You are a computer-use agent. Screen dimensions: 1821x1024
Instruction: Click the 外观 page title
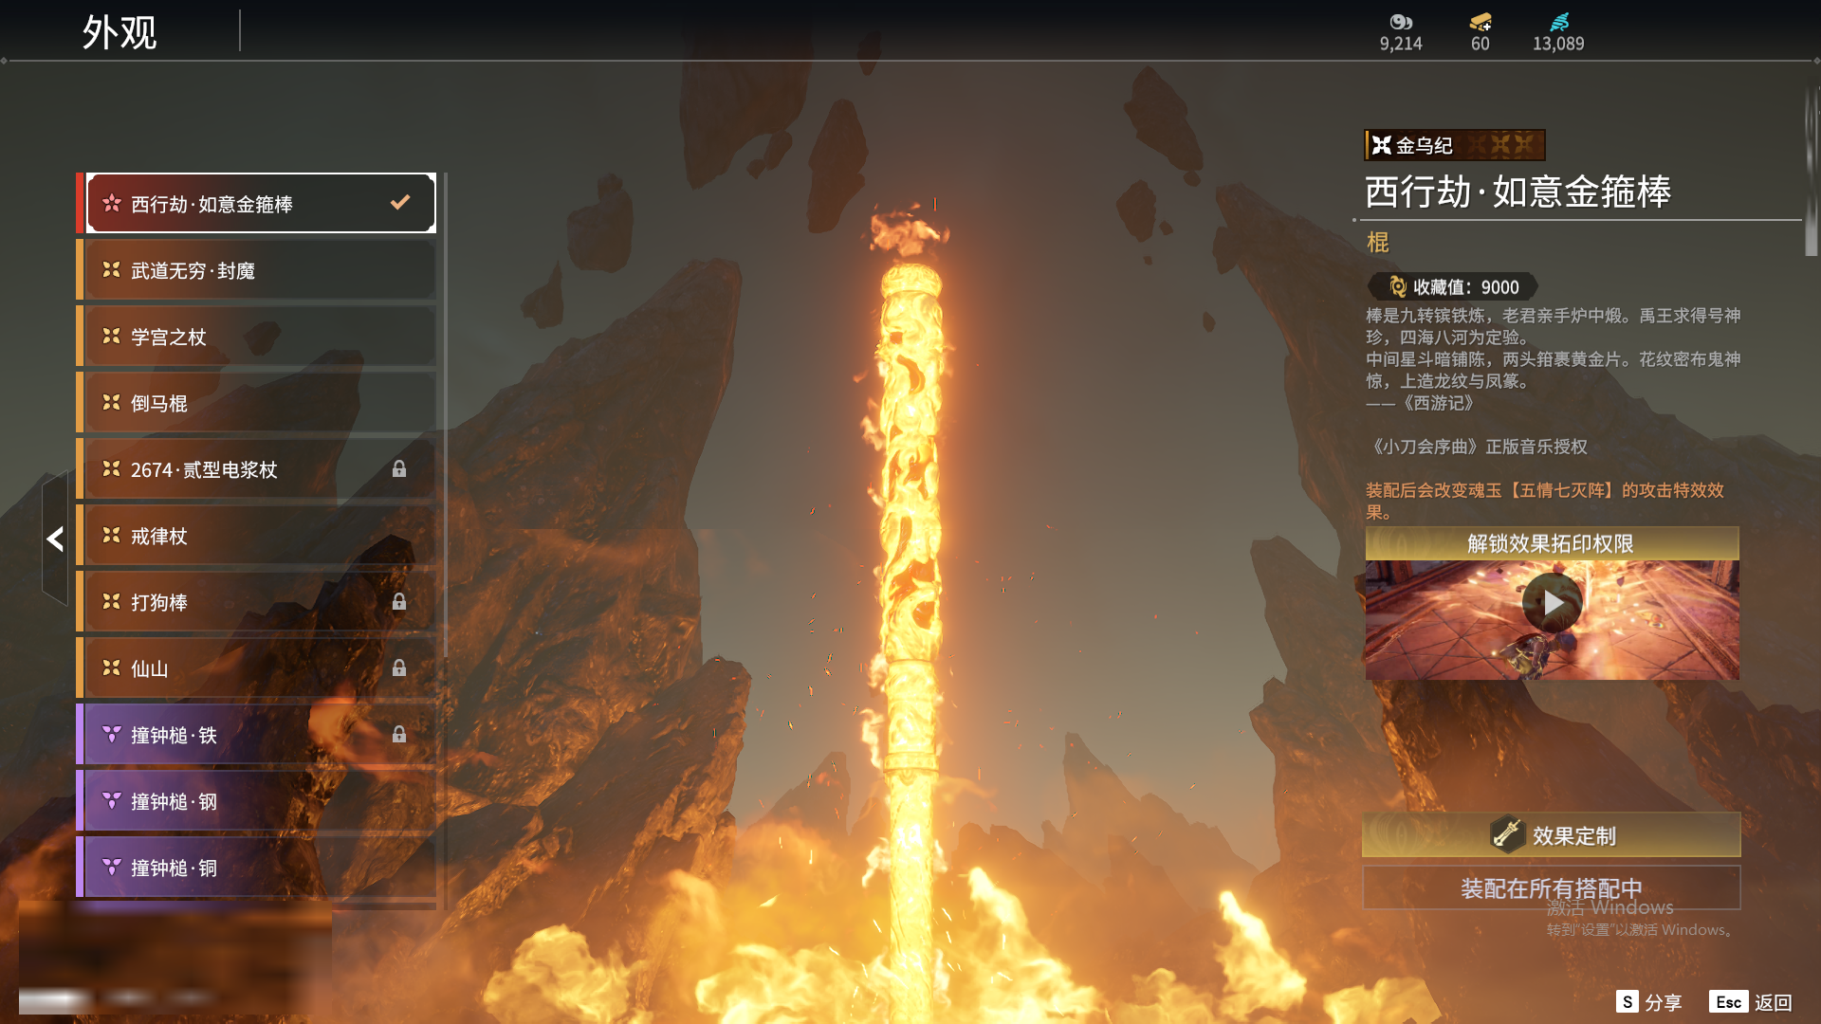tap(120, 32)
